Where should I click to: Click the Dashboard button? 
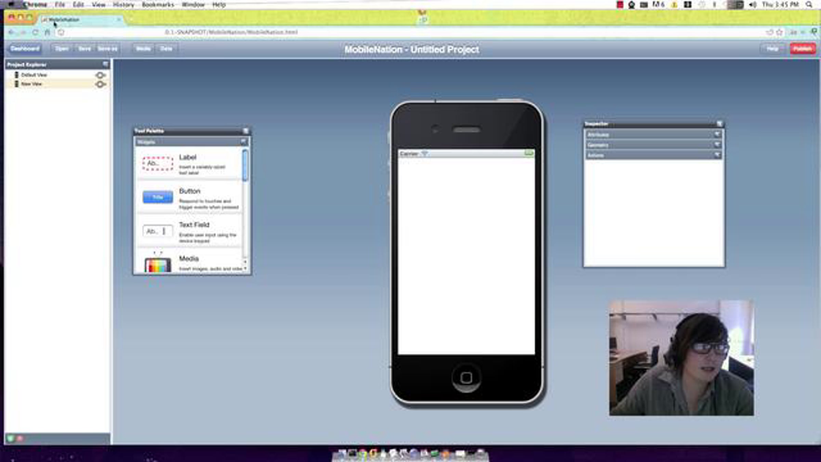(25, 49)
